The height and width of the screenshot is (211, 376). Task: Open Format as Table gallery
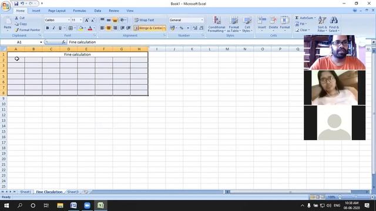tap(234, 24)
